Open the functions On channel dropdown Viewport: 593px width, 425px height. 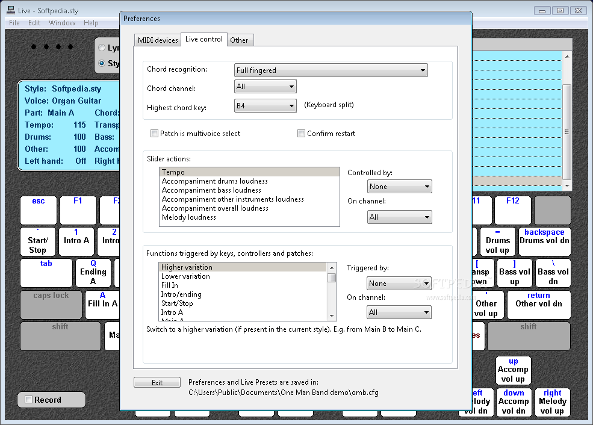[399, 312]
